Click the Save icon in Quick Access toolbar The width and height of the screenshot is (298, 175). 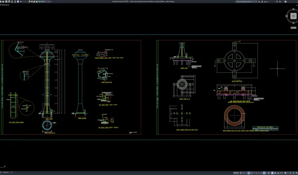pyautogui.click(x=6, y=1)
